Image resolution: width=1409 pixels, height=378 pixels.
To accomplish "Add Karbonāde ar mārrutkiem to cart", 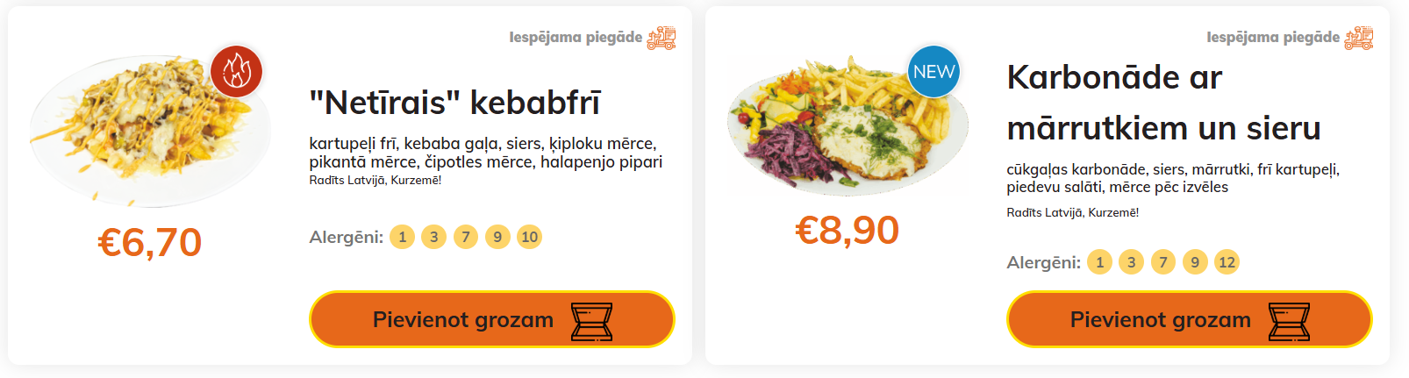I will click(x=1160, y=320).
